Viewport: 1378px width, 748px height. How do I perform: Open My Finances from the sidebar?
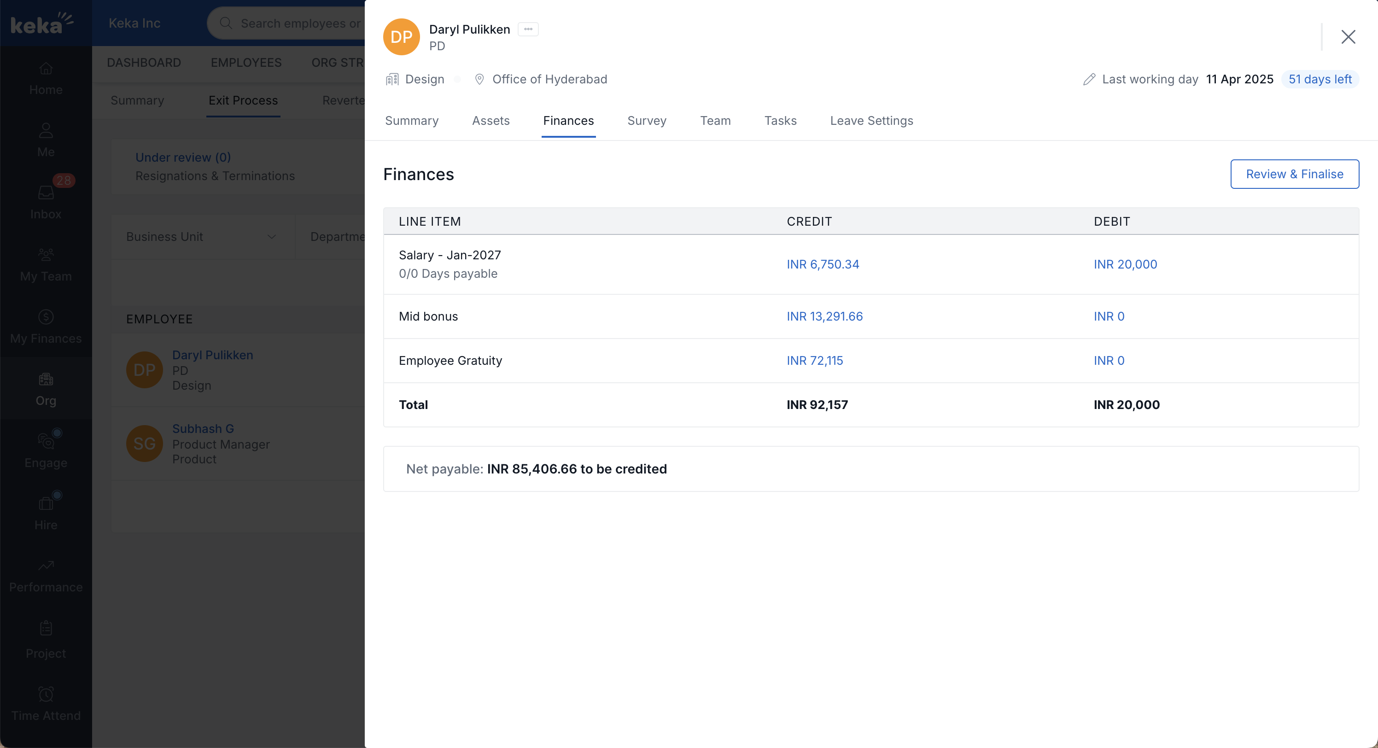(46, 317)
